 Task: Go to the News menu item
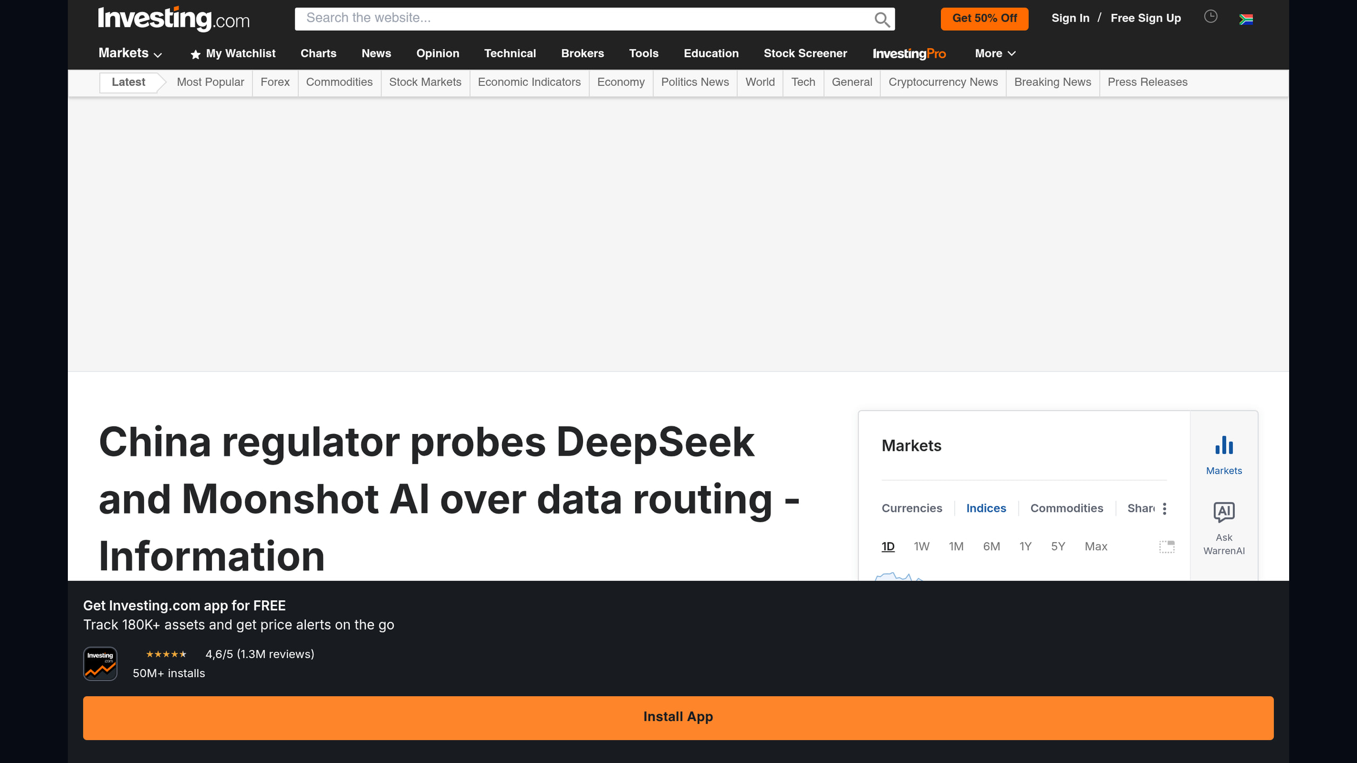coord(376,54)
